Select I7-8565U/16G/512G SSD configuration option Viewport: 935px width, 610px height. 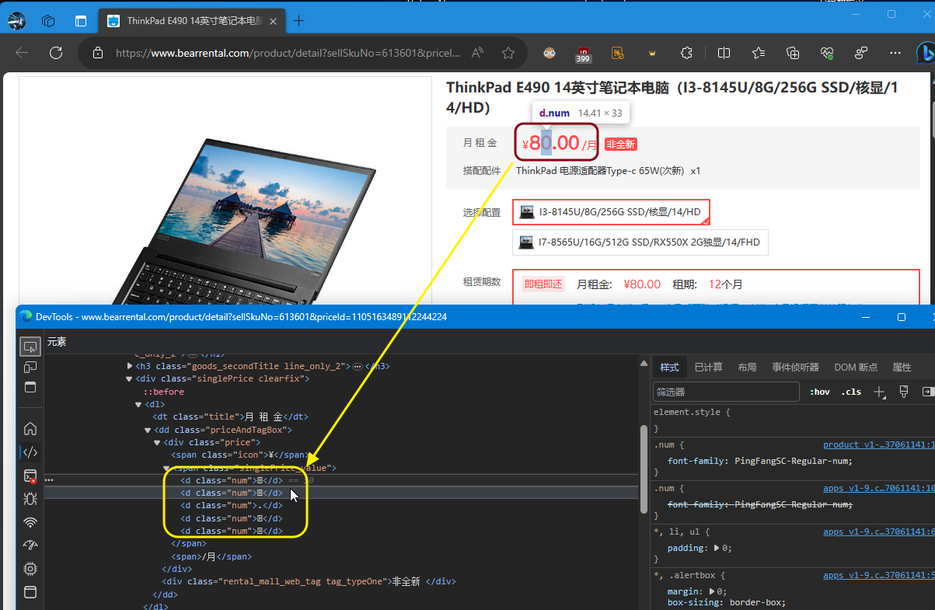click(640, 242)
